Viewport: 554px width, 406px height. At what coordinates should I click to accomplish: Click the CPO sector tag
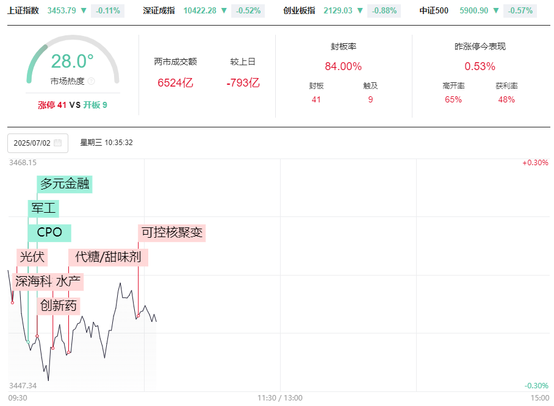(50, 233)
